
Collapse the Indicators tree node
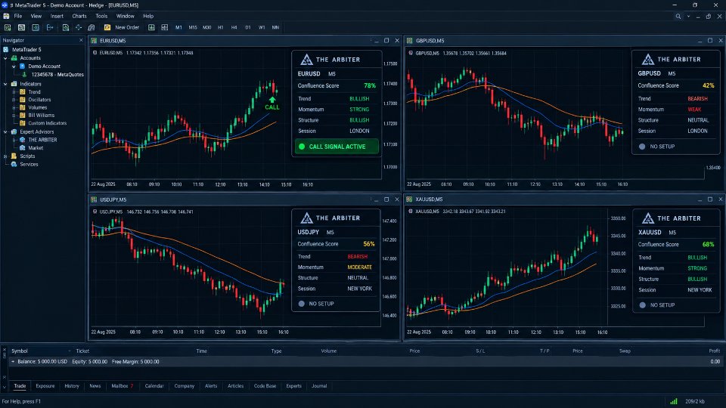(x=5, y=84)
